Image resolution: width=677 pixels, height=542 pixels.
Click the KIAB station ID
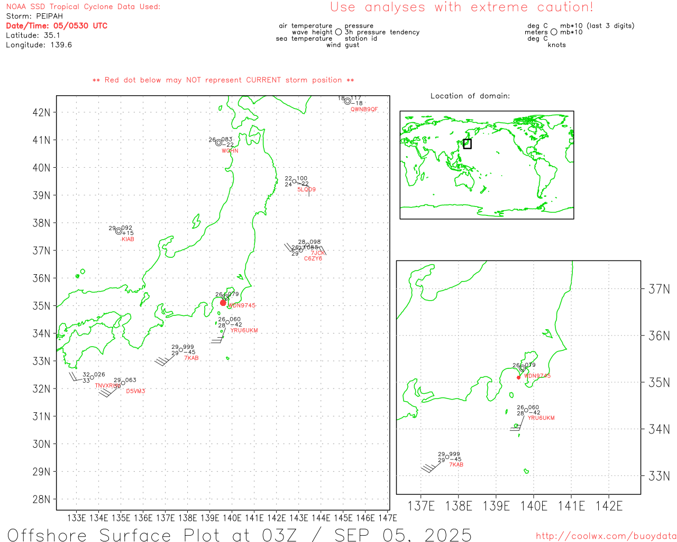tap(128, 239)
